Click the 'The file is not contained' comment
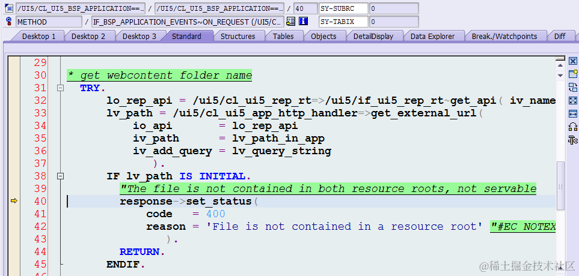 (x=328, y=188)
